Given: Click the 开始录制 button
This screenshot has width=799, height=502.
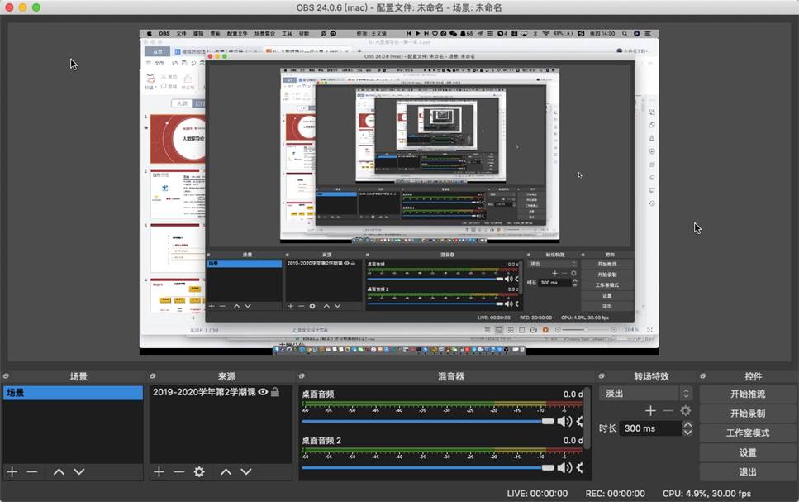Looking at the screenshot, I should point(747,414).
